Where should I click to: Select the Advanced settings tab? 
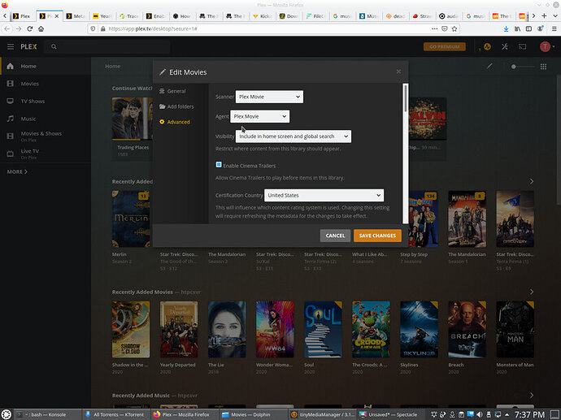point(175,122)
